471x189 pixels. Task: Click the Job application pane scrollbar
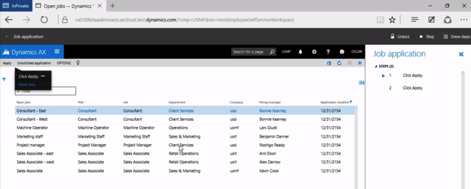[463, 130]
